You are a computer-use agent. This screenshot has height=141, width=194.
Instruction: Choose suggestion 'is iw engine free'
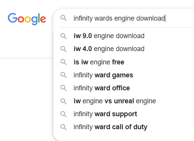pyautogui.click(x=124, y=62)
